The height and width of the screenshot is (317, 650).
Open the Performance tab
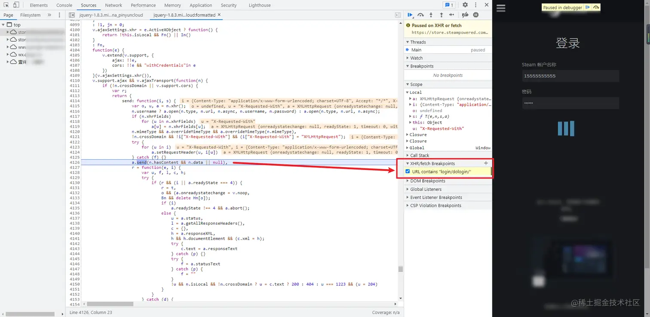(143, 5)
